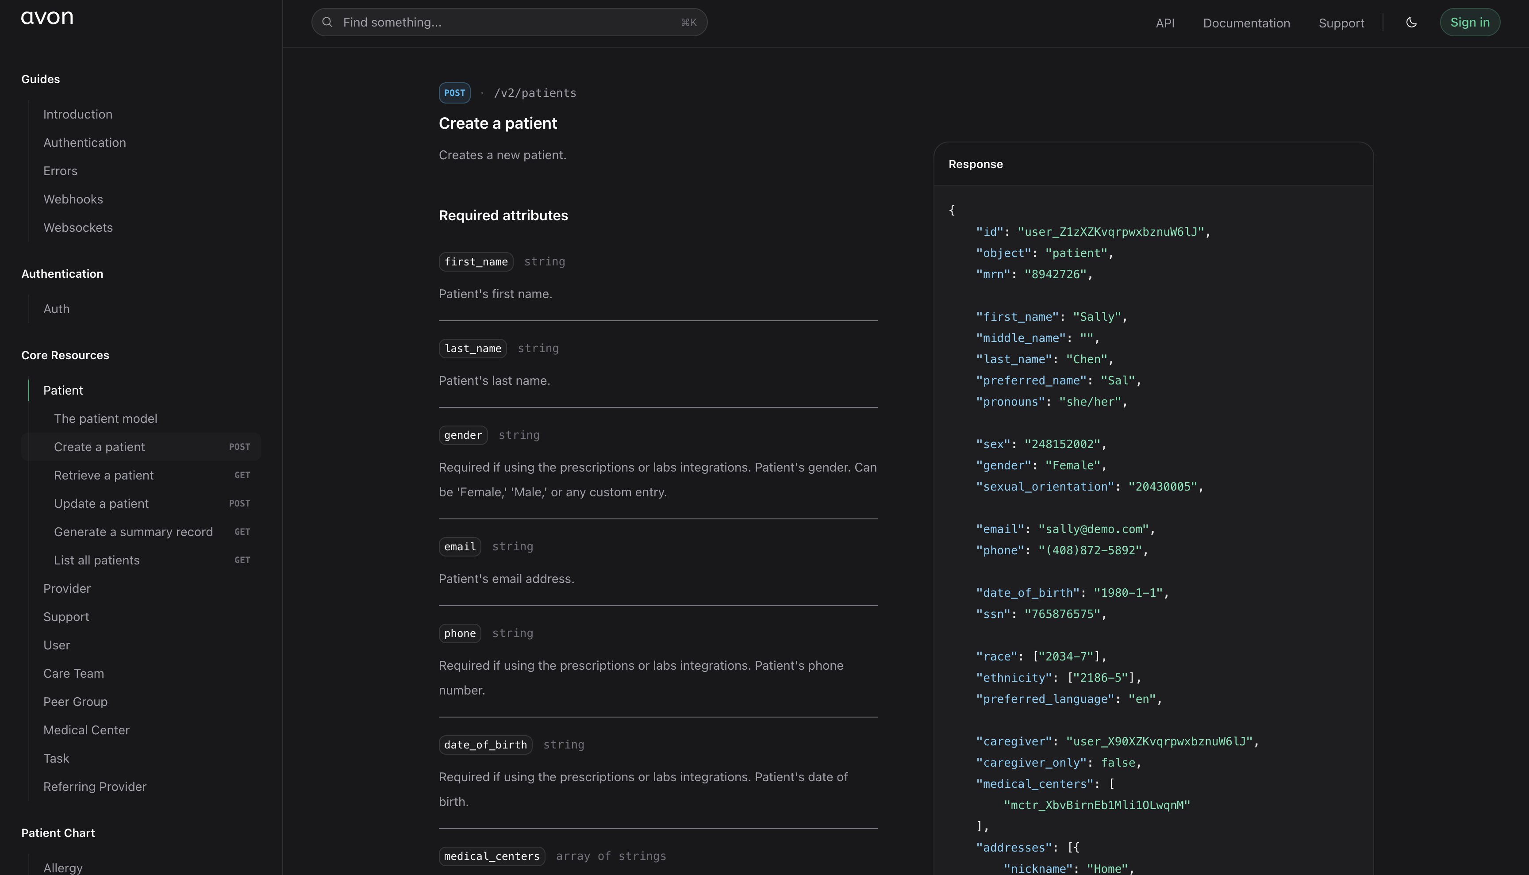Open Medical Center resource in sidebar

click(87, 729)
